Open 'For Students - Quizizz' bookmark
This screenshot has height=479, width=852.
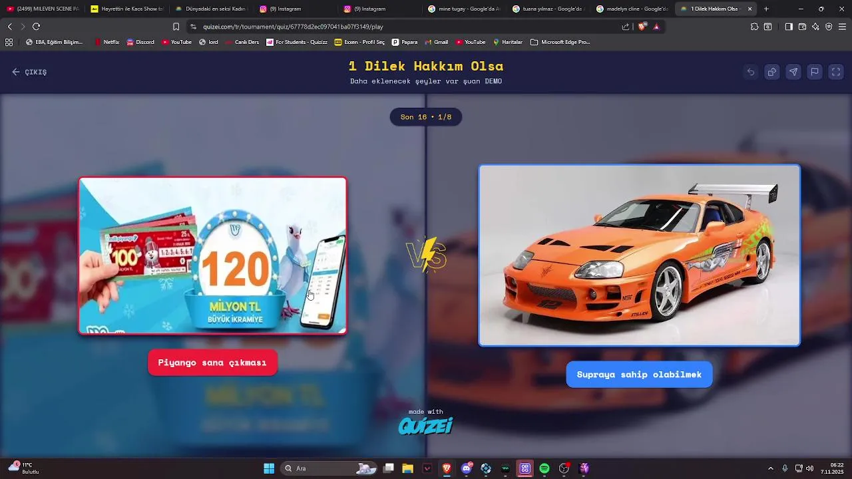297,42
